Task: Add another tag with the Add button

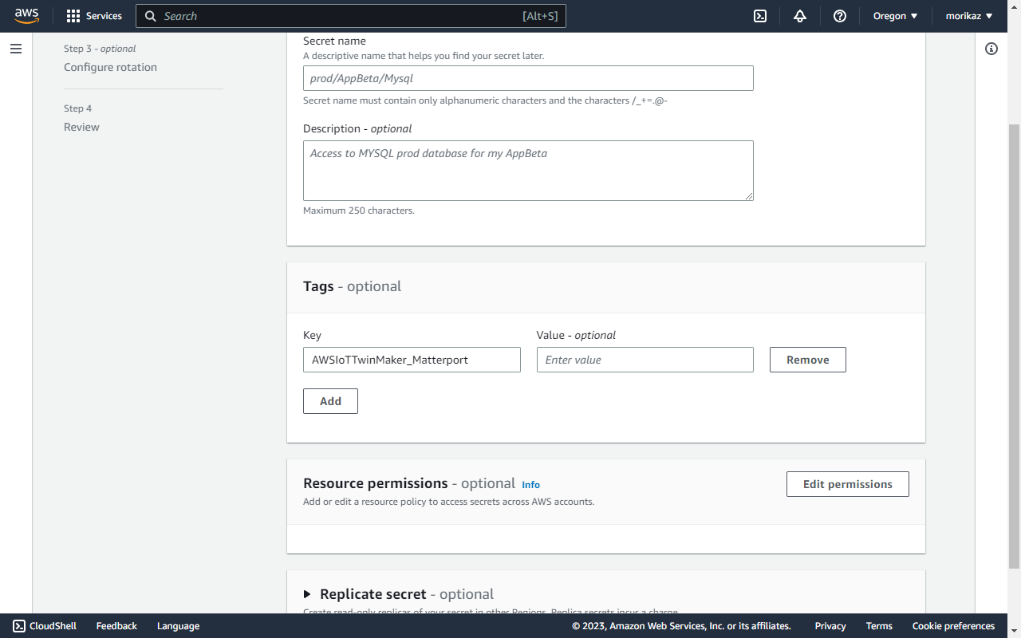Action: point(330,400)
